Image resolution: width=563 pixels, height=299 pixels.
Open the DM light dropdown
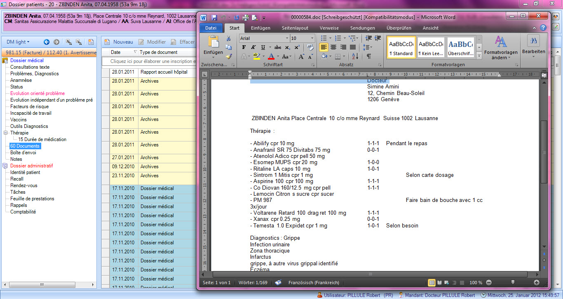18,42
